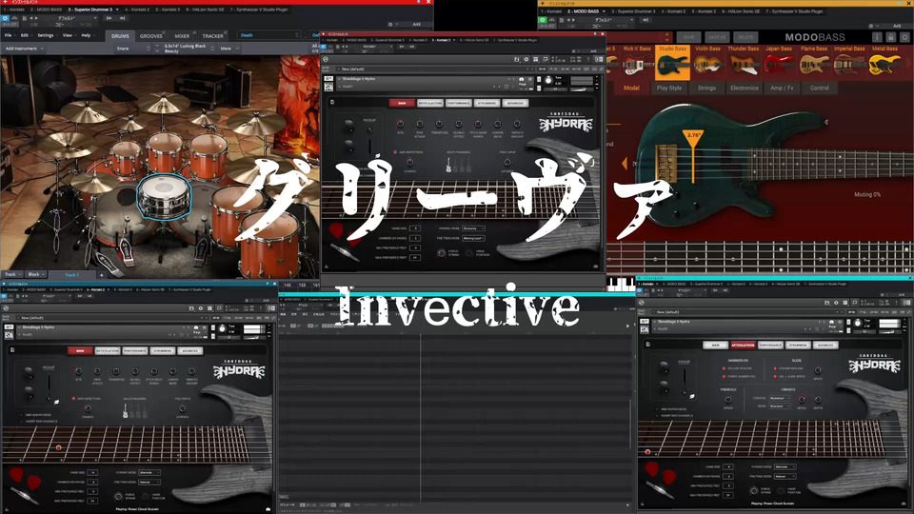Open the 6.5x14" Ludwig Black Beauty dropdown
The height and width of the screenshot is (514, 914).
click(189, 49)
